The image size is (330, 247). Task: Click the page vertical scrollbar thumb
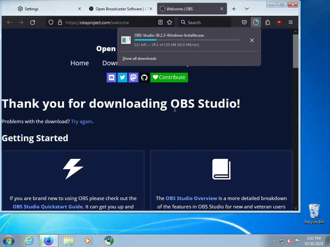(x=296, y=51)
